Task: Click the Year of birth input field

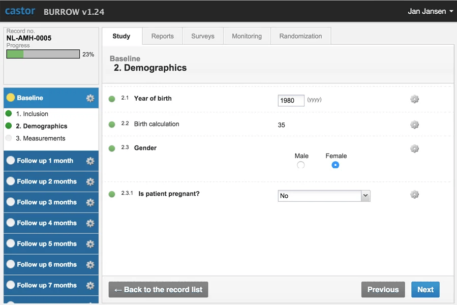Action: pyautogui.click(x=291, y=101)
